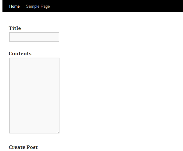The image size is (183, 151).
Task: Click inside the Contents text area
Action: (x=34, y=96)
